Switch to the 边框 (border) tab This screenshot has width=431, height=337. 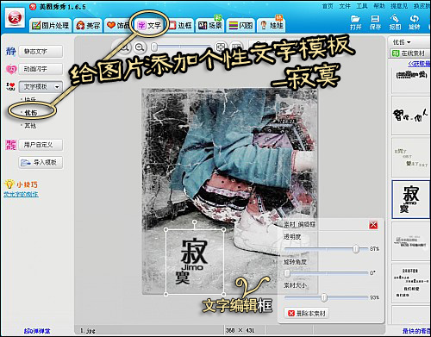click(180, 25)
